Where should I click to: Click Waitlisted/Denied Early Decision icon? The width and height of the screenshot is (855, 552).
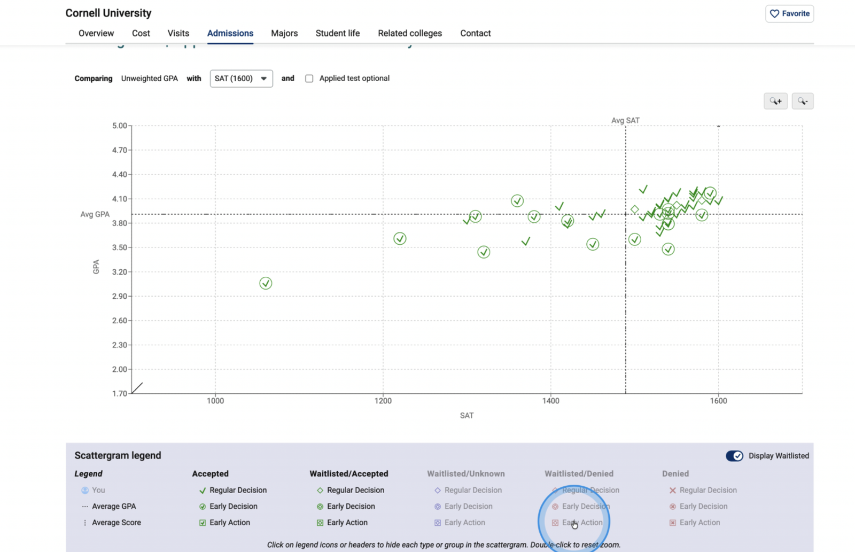555,507
